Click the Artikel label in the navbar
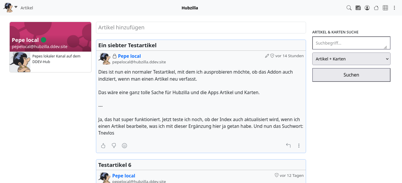402x183 pixels. point(27,8)
